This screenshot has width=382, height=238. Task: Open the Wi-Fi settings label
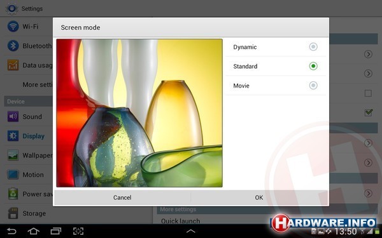31,26
